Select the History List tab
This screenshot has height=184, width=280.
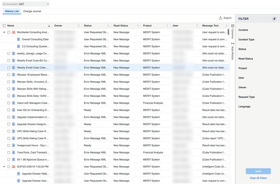[12, 11]
